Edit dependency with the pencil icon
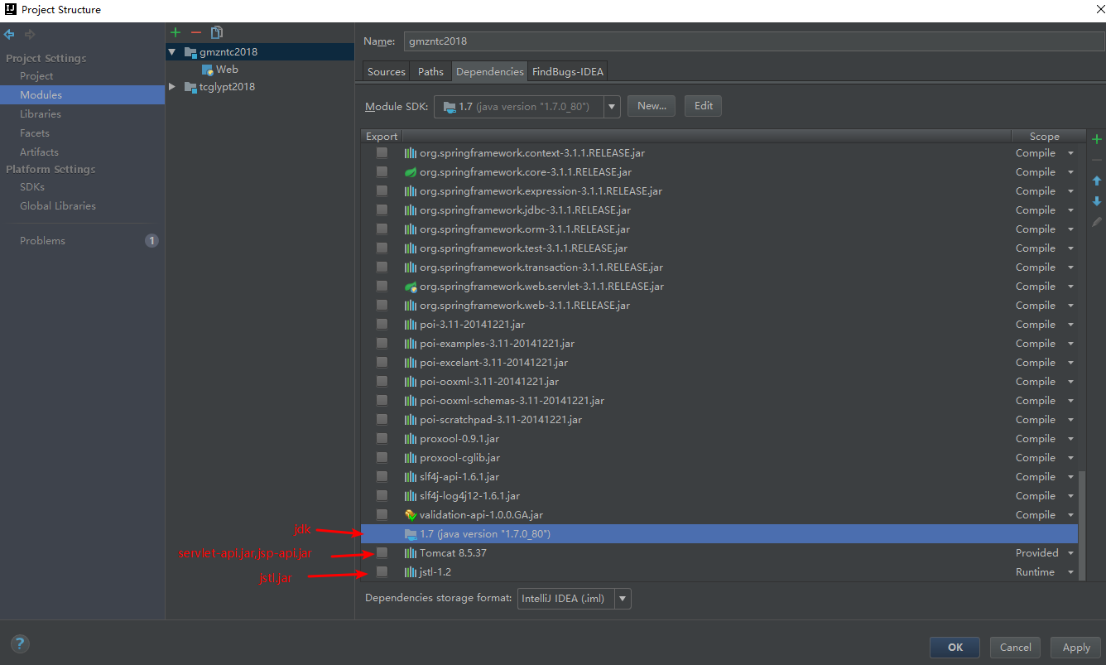 point(1097,222)
